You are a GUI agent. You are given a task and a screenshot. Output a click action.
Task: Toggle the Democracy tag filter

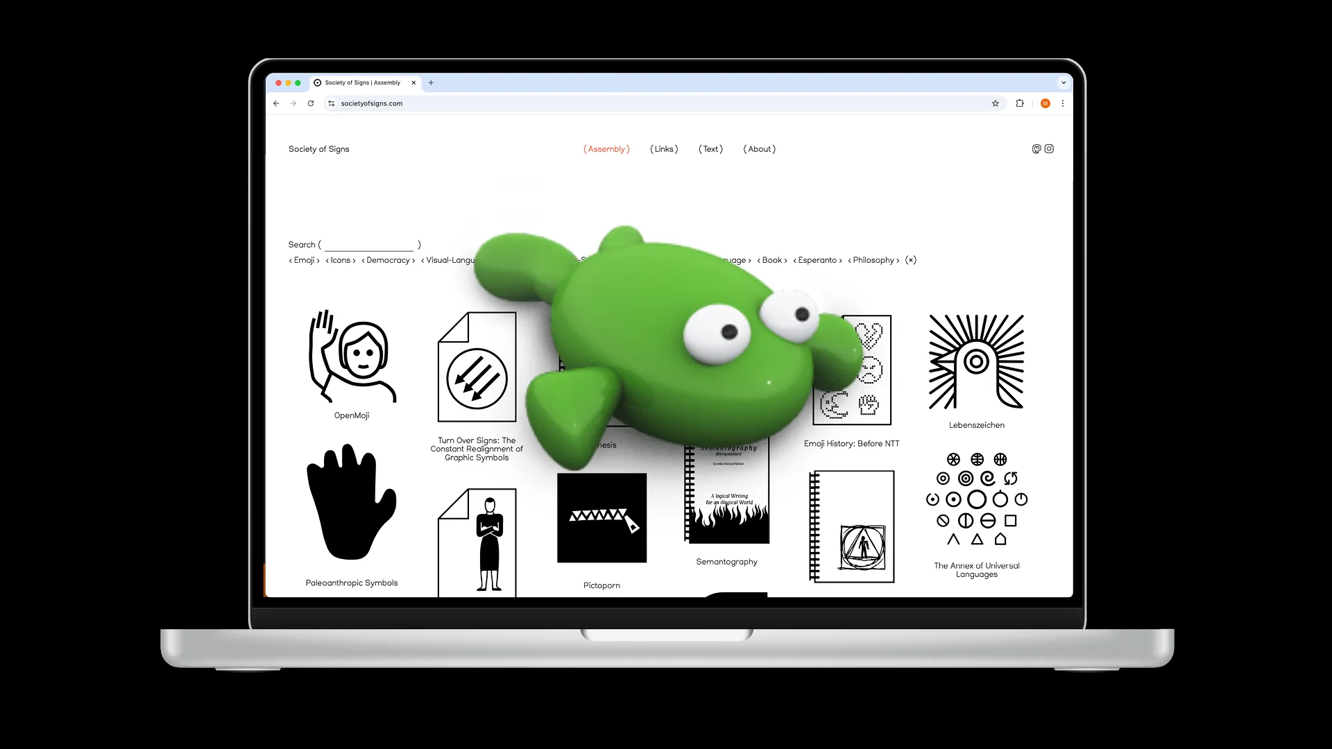pos(388,260)
